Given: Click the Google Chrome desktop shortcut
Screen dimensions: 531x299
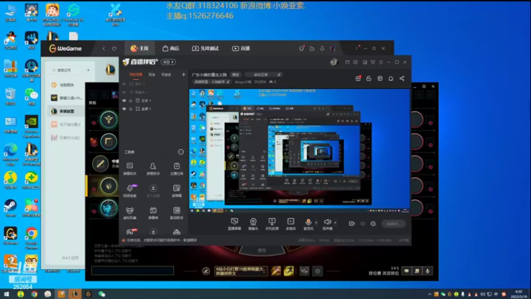Looking at the screenshot, I should point(31,239).
